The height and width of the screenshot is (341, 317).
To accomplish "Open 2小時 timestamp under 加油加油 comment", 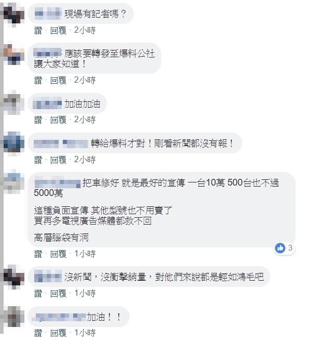I will (85, 120).
